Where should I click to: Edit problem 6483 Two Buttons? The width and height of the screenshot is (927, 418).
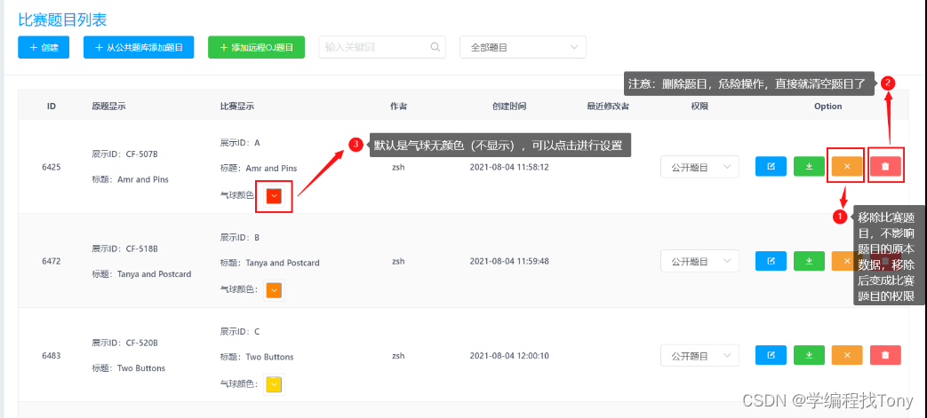pyautogui.click(x=771, y=355)
